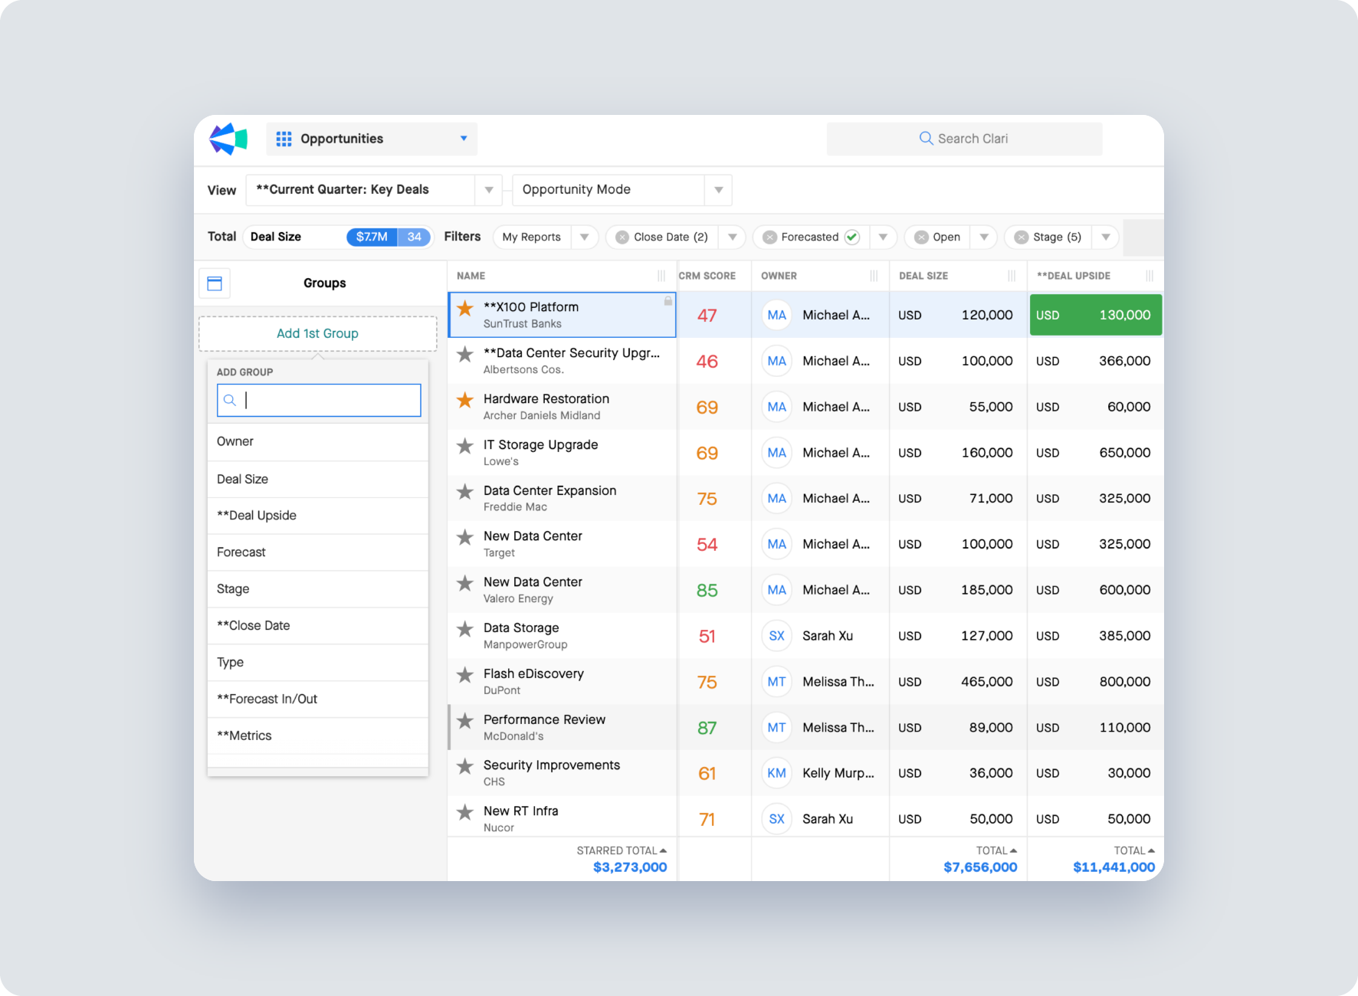Click MT avatar on Performance Review row
The width and height of the screenshot is (1358, 996).
coord(776,728)
